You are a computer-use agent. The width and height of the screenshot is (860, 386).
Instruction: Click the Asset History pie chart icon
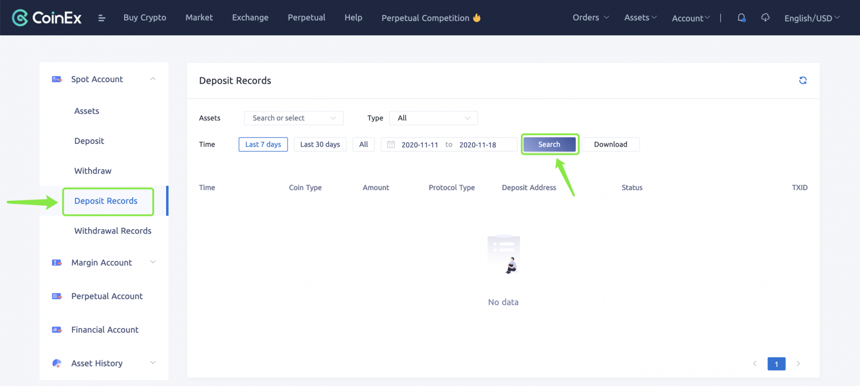pyautogui.click(x=56, y=363)
